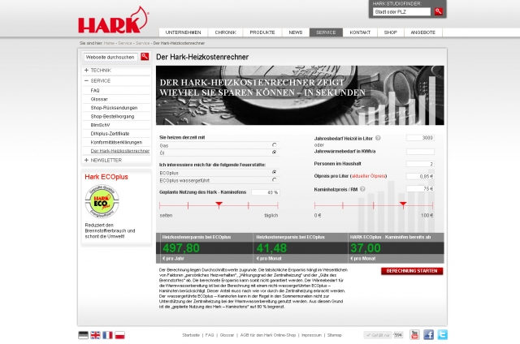This screenshot has width=520, height=344.
Task: Open the Sitemap footer link
Action: tap(334, 335)
